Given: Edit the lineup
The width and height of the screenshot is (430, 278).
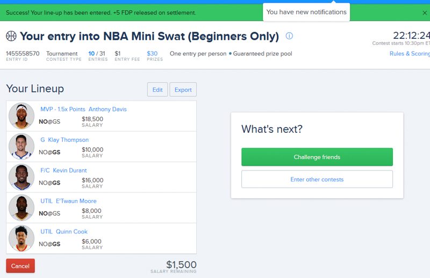Looking at the screenshot, I should point(157,90).
